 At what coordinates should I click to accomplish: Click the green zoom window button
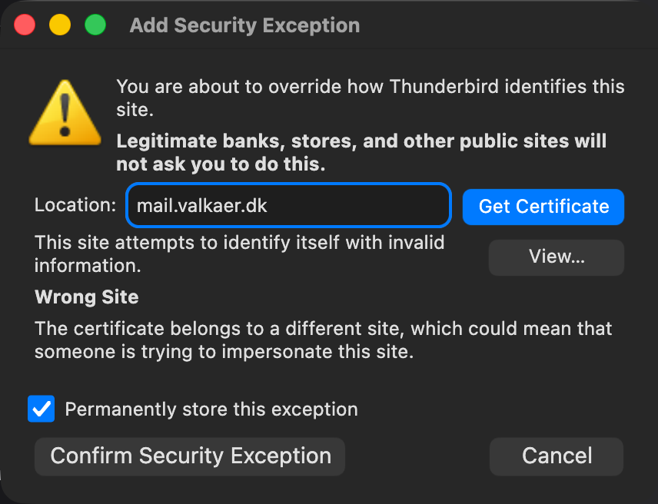[95, 25]
